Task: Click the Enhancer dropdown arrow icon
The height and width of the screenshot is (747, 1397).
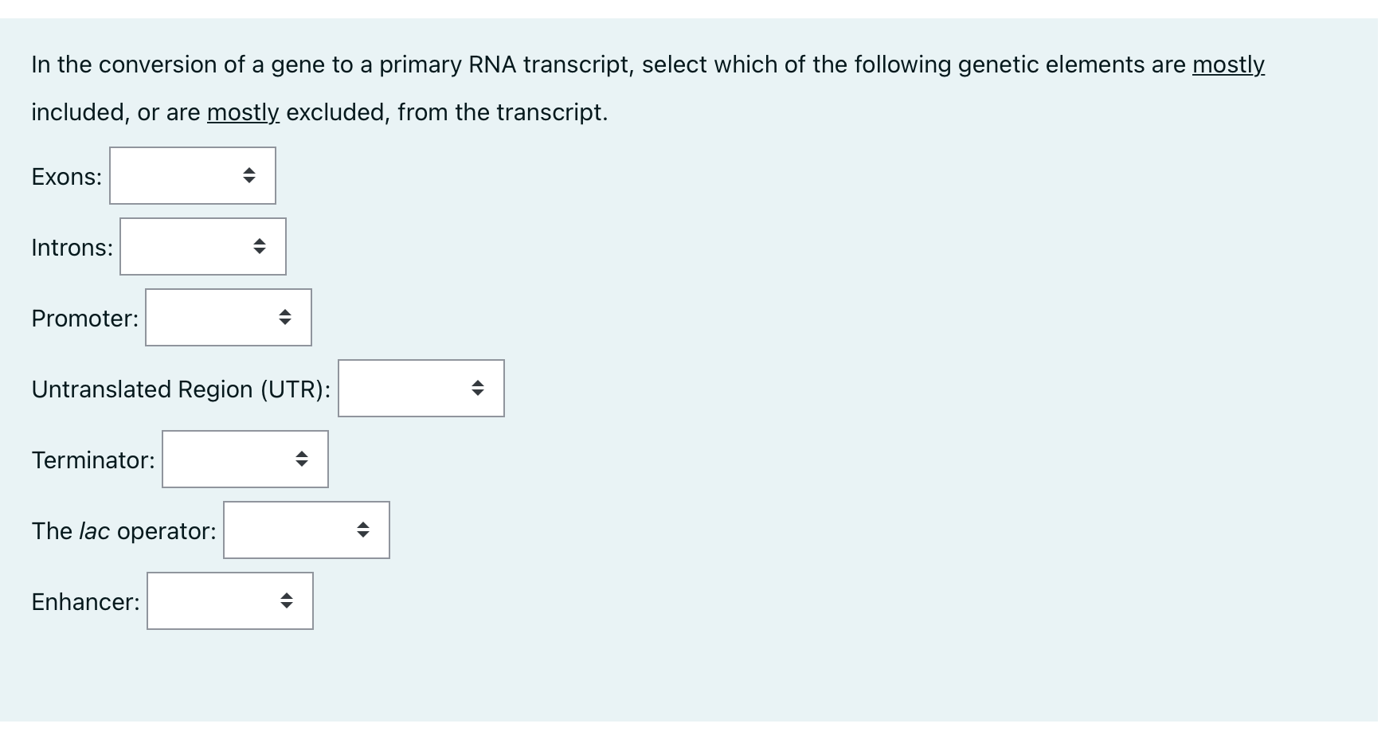Action: 287,600
